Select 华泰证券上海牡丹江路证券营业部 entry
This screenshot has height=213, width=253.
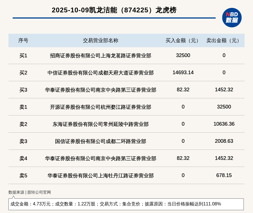(x=100, y=176)
